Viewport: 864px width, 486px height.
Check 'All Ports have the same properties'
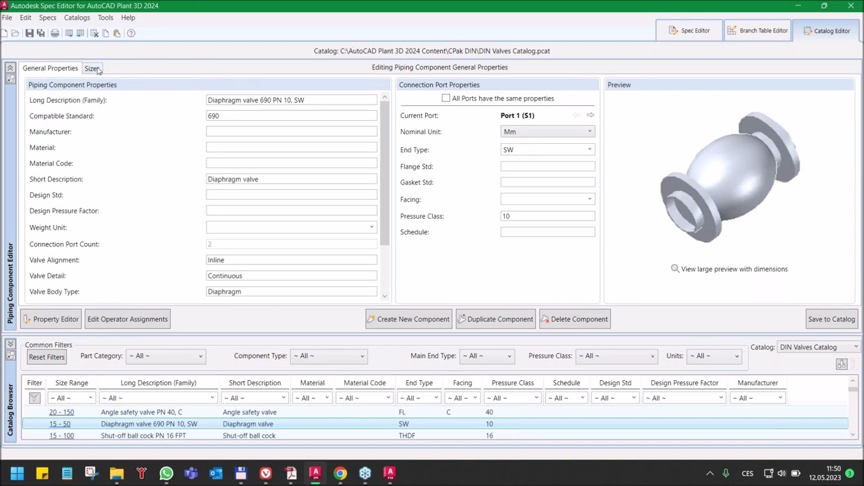tap(446, 99)
